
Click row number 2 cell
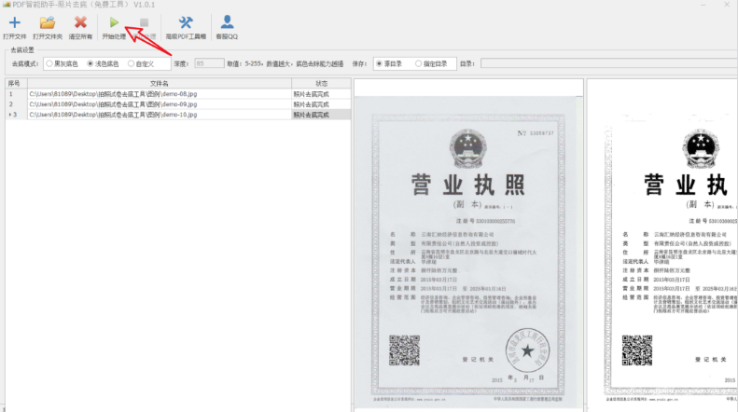[x=16, y=104]
